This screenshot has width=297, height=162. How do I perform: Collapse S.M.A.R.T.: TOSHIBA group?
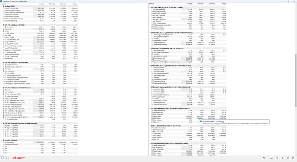(150, 49)
